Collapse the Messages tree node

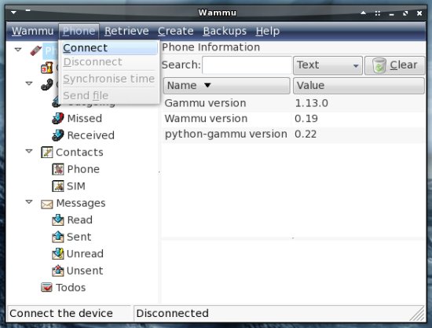pyautogui.click(x=29, y=202)
